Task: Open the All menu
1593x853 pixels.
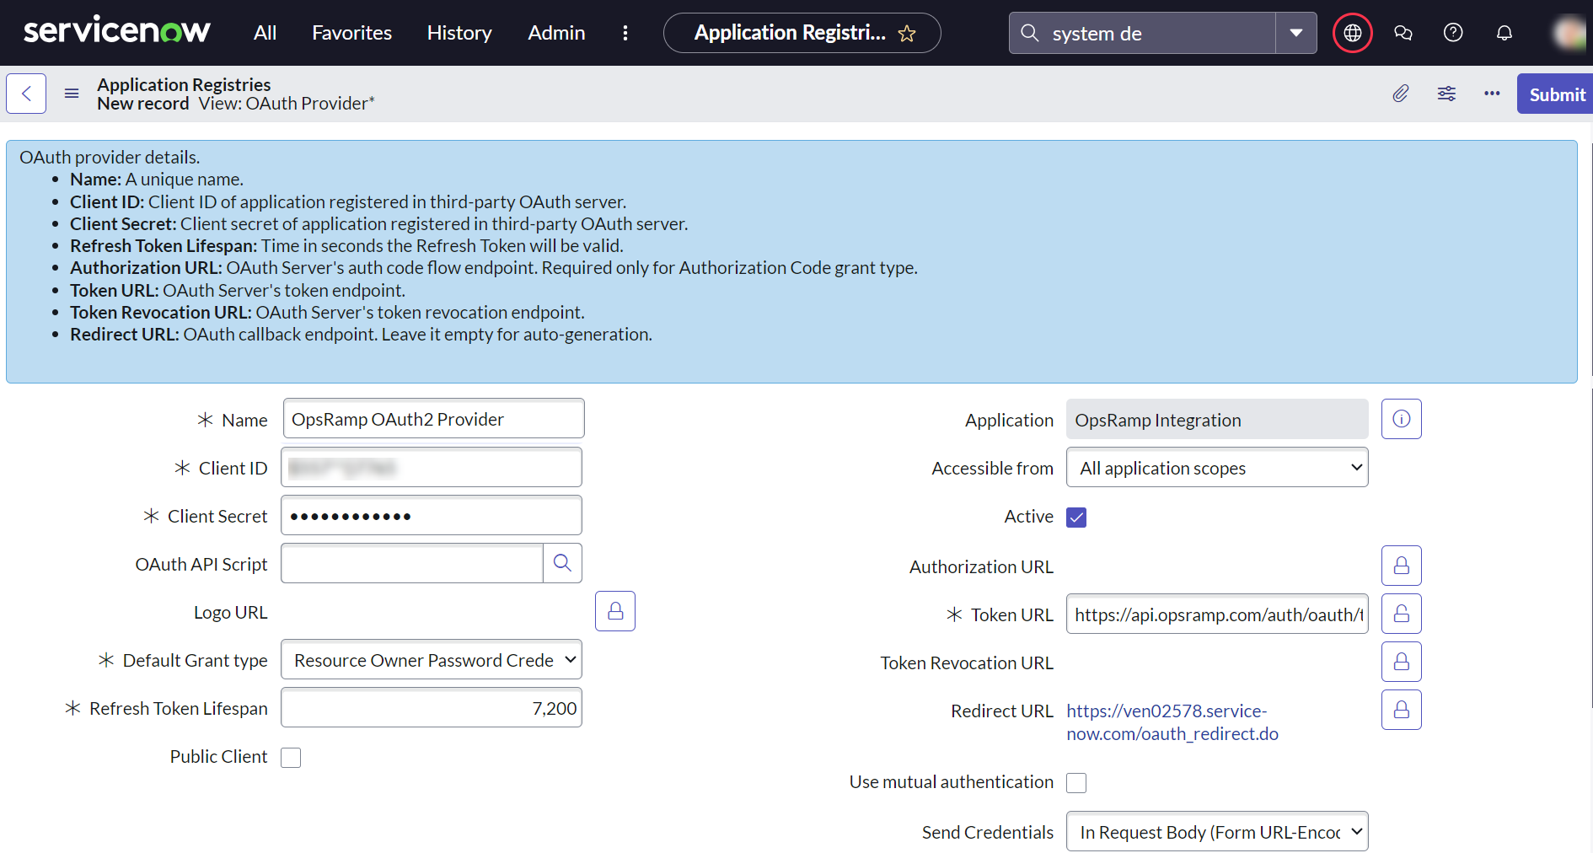Action: coord(265,33)
